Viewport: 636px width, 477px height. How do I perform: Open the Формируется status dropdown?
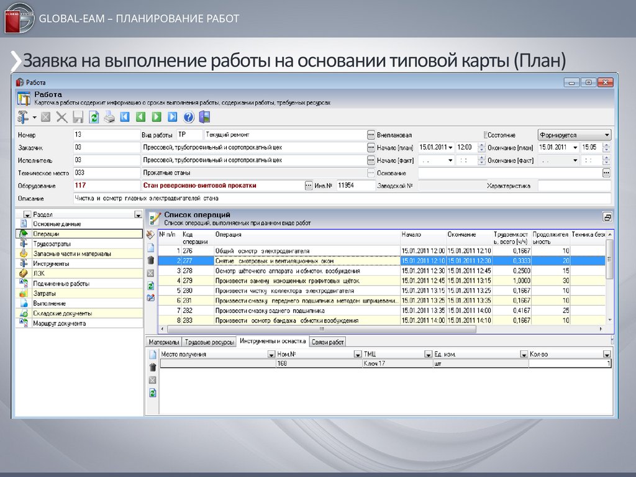pos(606,135)
